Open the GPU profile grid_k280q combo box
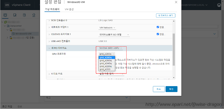 107,54
